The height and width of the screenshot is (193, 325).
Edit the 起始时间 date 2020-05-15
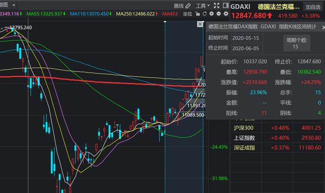pos(247,38)
